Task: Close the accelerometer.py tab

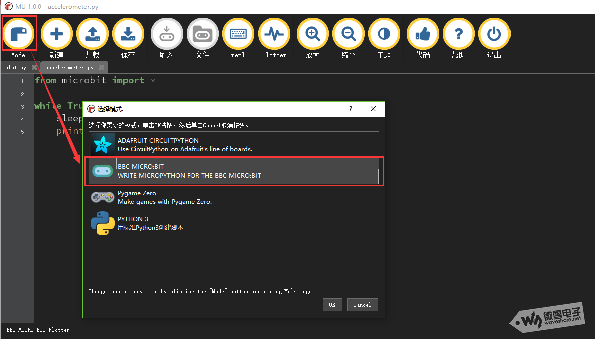Action: tap(102, 67)
